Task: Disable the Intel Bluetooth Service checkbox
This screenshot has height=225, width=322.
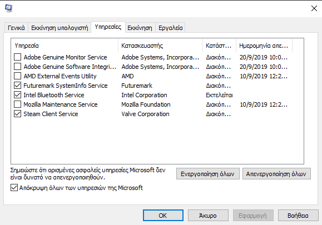Action: coord(17,95)
